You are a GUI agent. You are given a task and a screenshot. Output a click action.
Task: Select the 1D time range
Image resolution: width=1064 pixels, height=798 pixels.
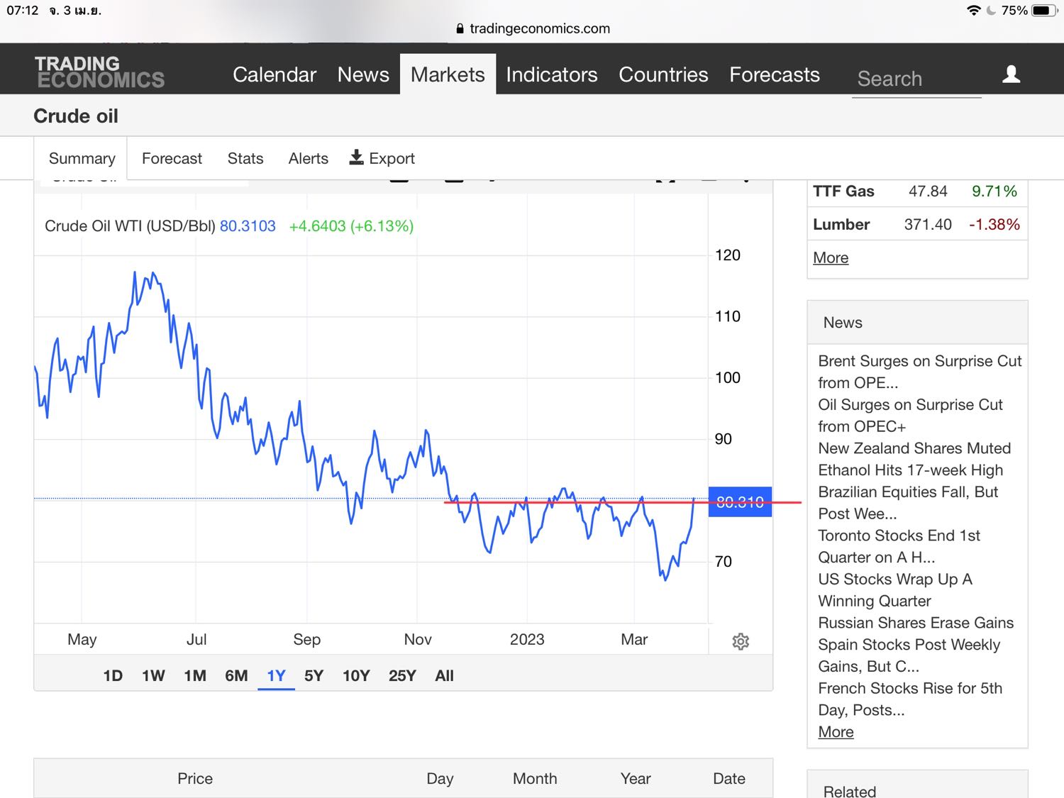(x=113, y=675)
